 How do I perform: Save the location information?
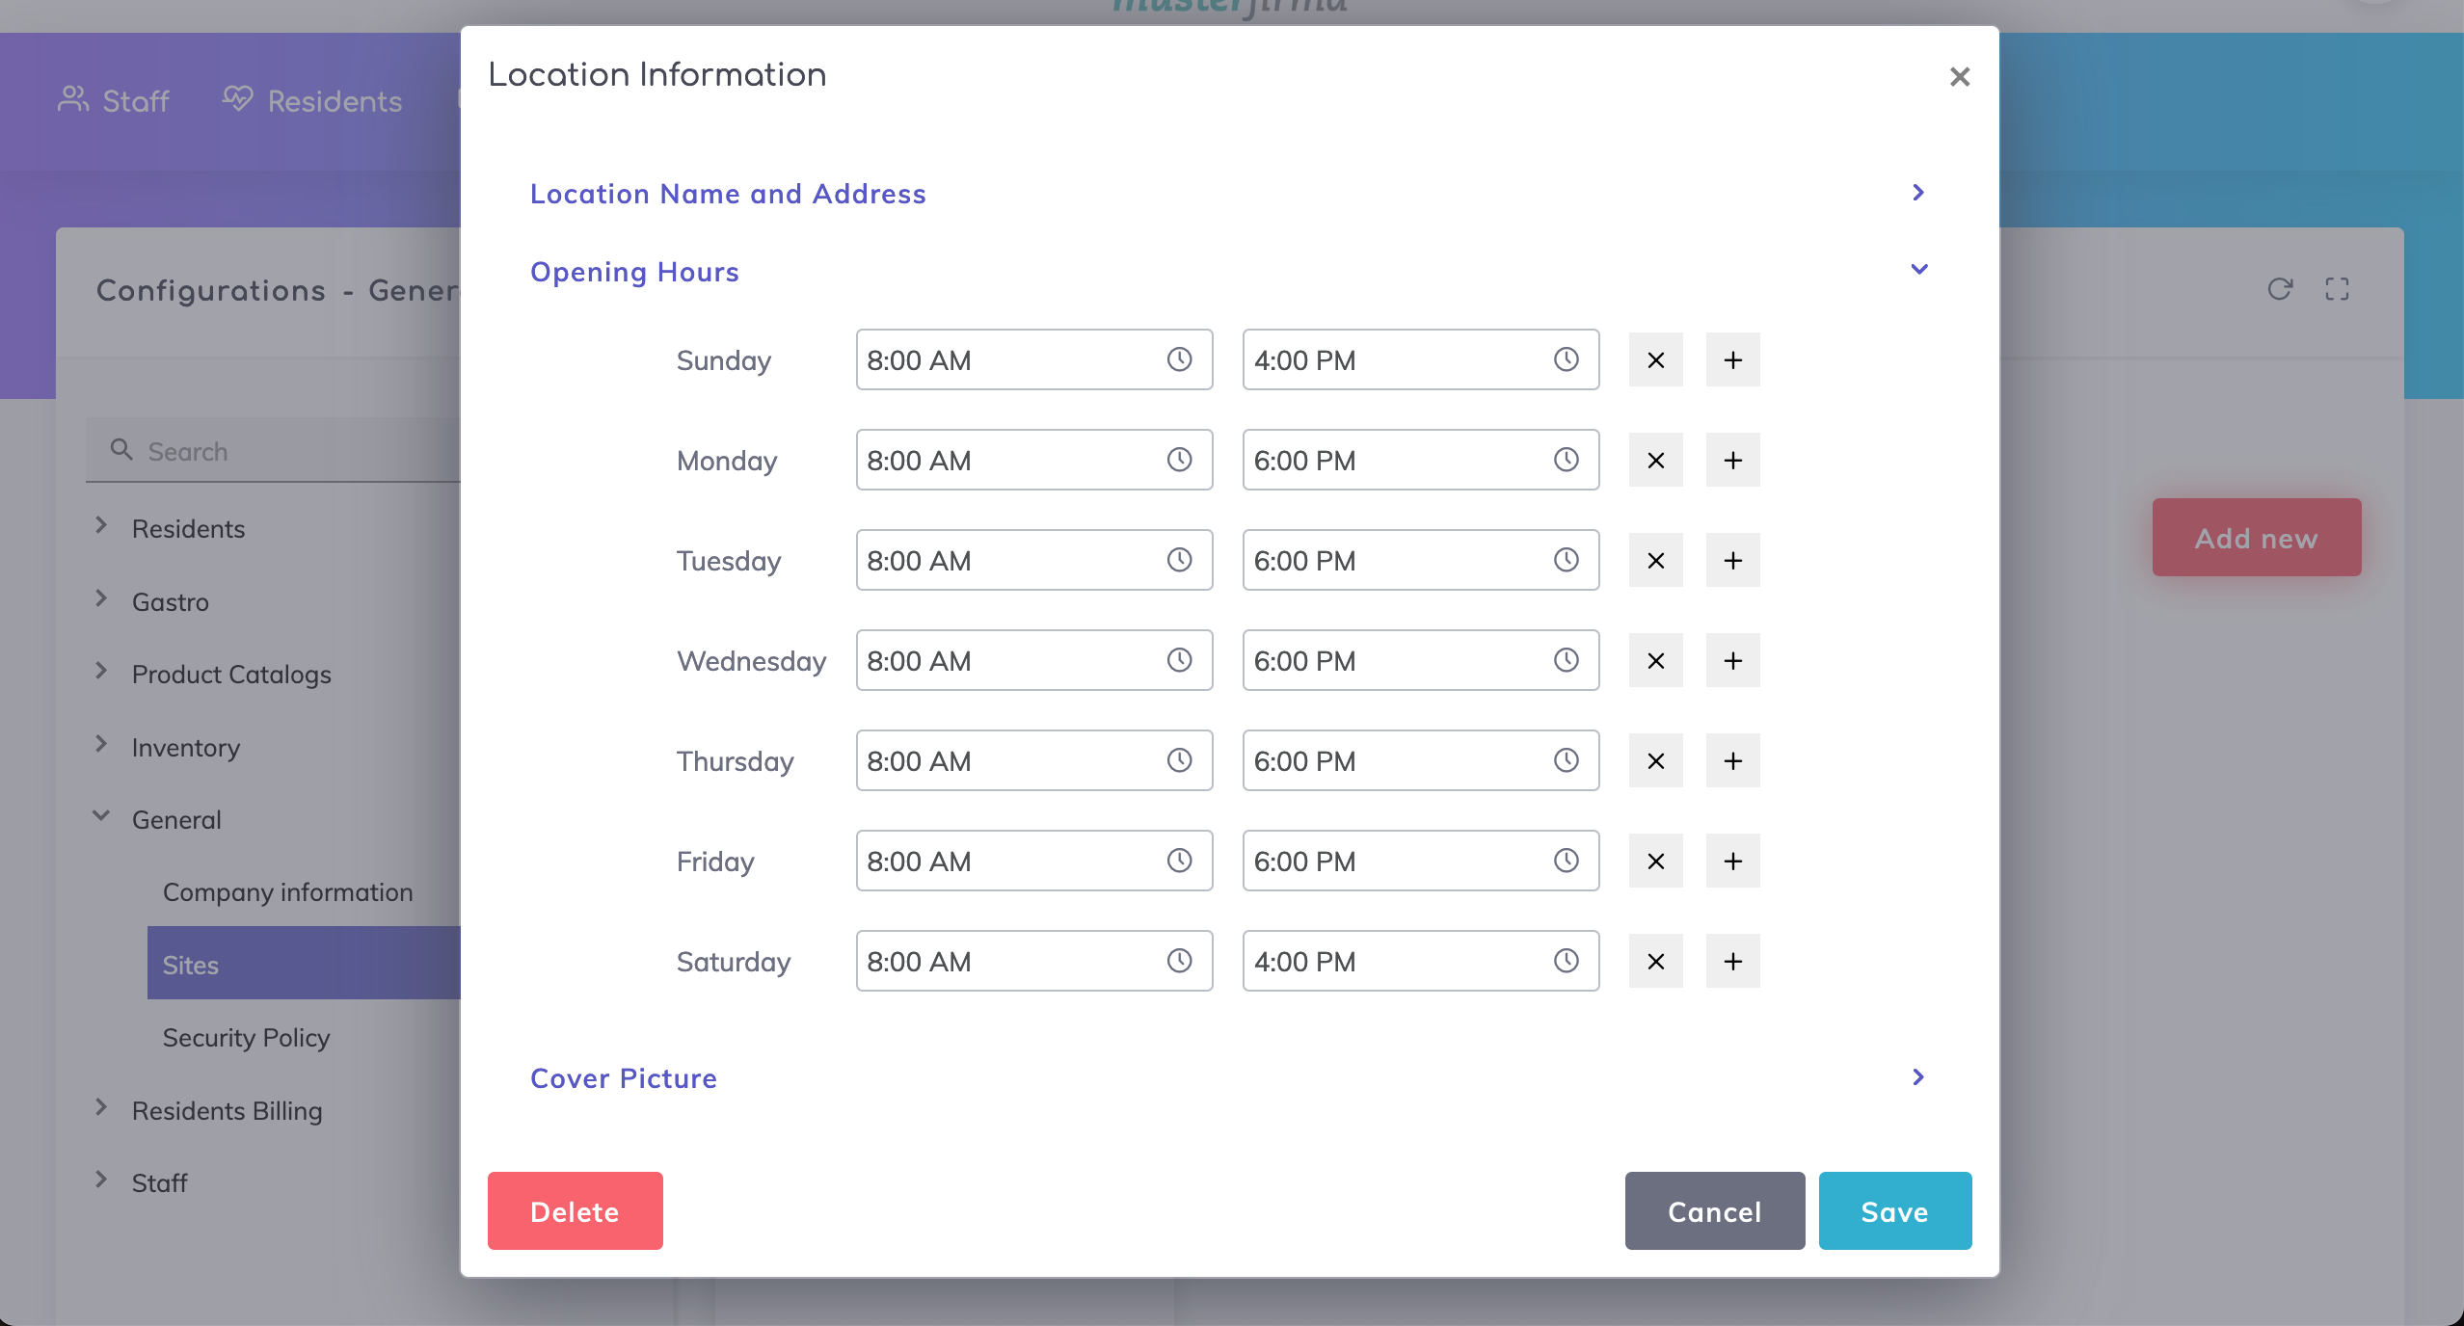(1894, 1211)
